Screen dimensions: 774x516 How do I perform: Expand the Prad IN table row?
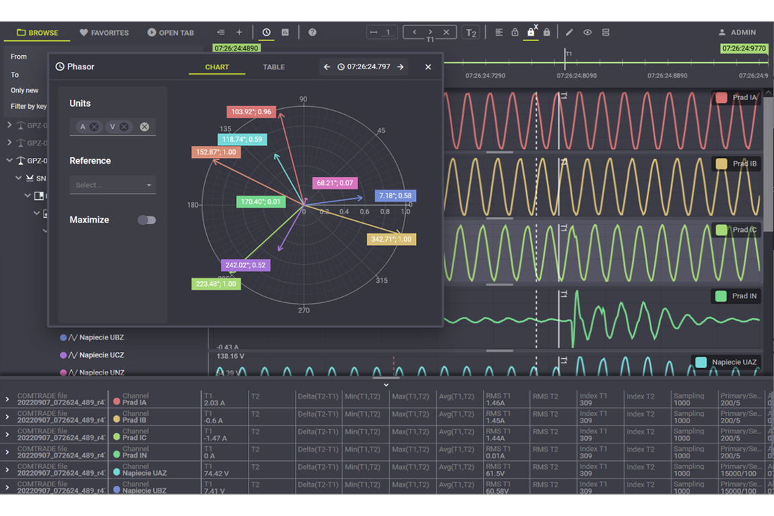point(7,451)
